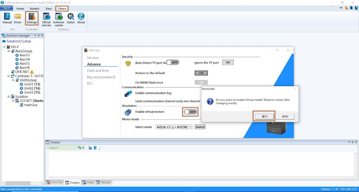Click the Driver icon in ribbon
This screenshot has width=359, height=192.
point(17,18)
